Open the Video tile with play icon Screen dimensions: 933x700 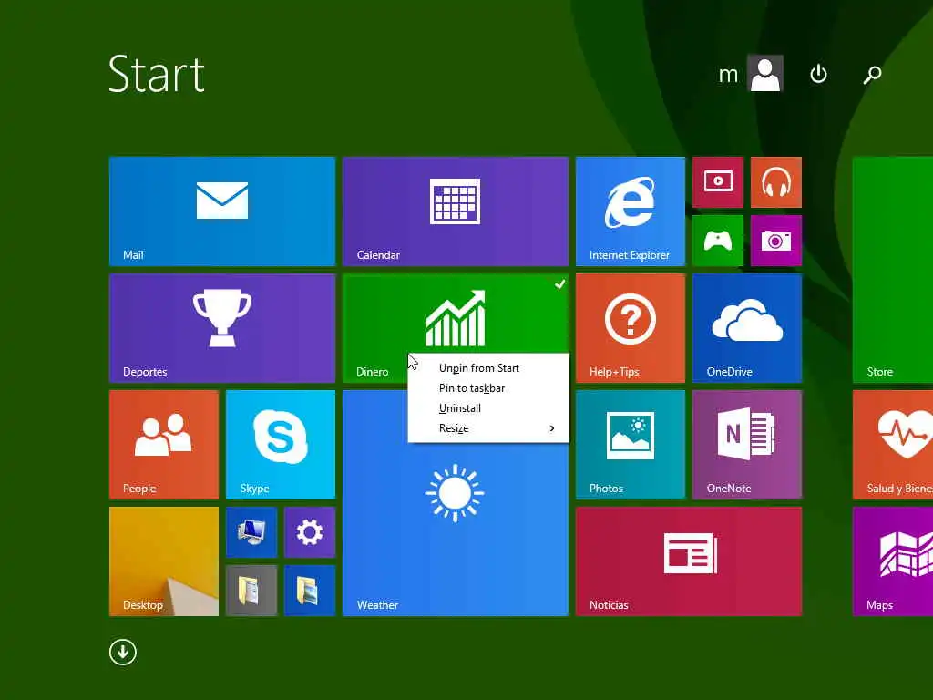(718, 181)
